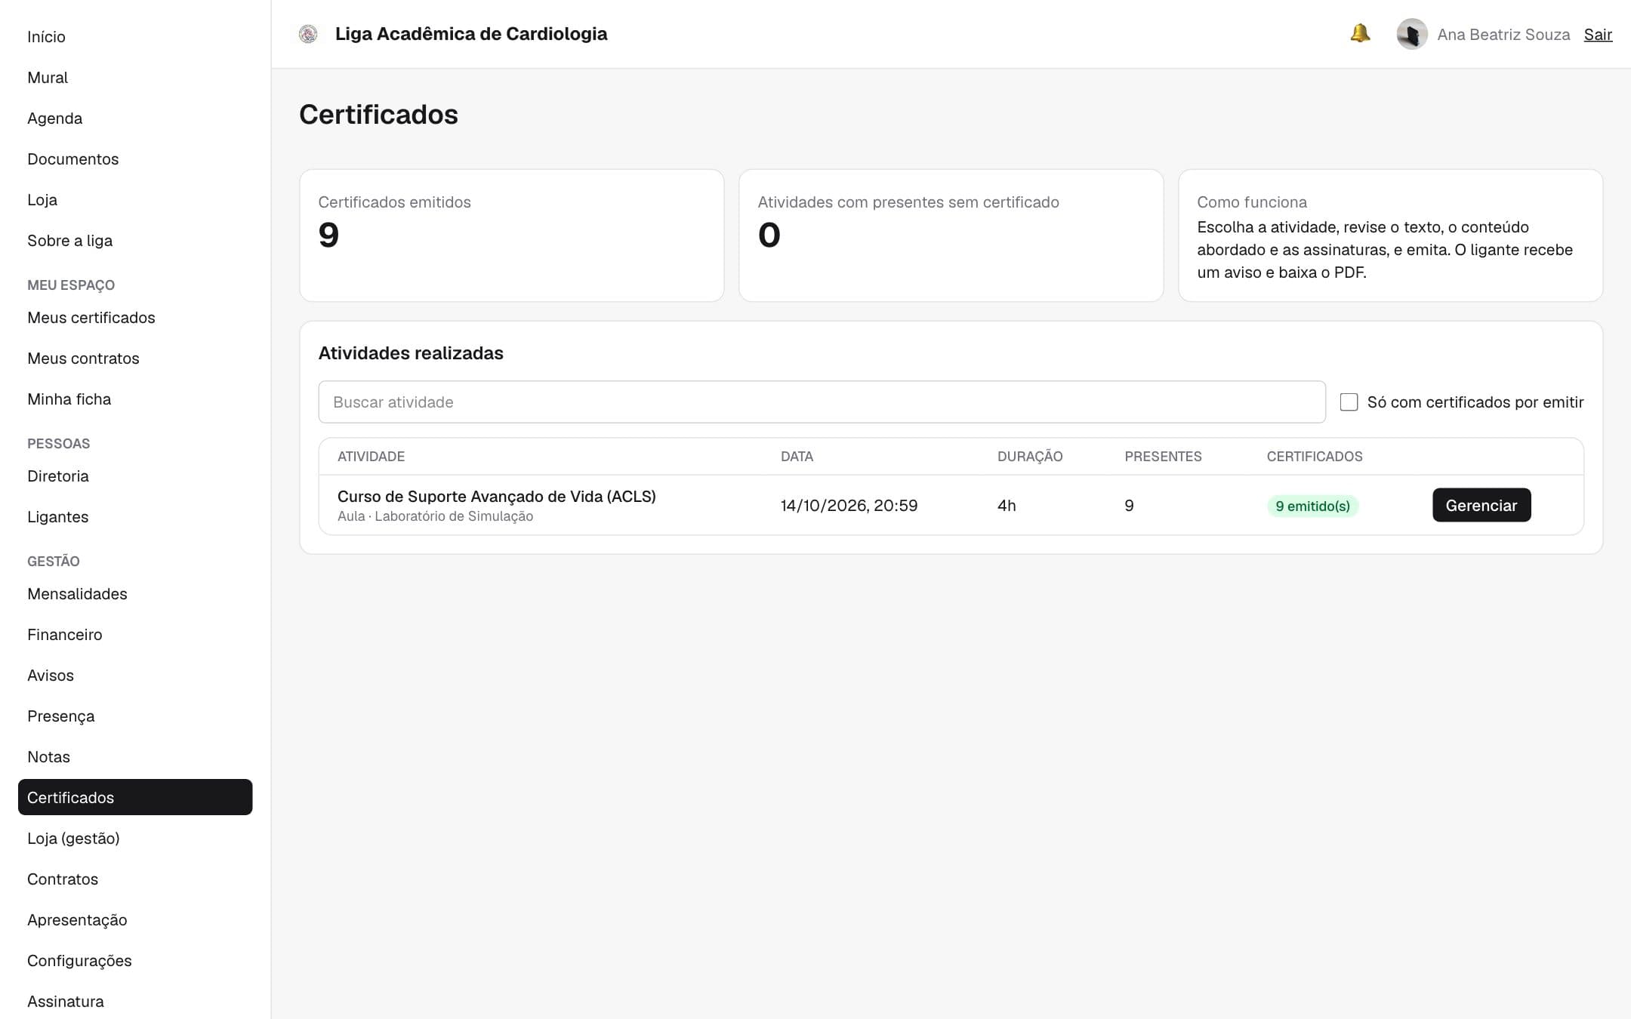Viewport: 1631px width, 1019px height.
Task: Click the date '14/10/2026, 20:59'
Action: [x=849, y=505]
